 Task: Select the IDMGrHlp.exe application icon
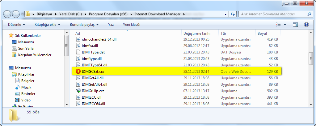(x=78, y=91)
